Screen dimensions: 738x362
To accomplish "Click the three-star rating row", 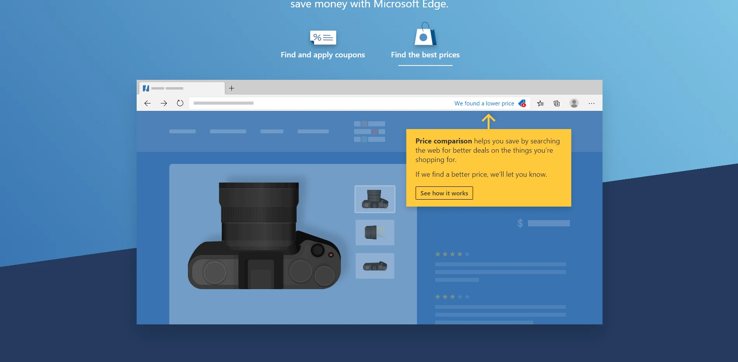I will (x=452, y=297).
